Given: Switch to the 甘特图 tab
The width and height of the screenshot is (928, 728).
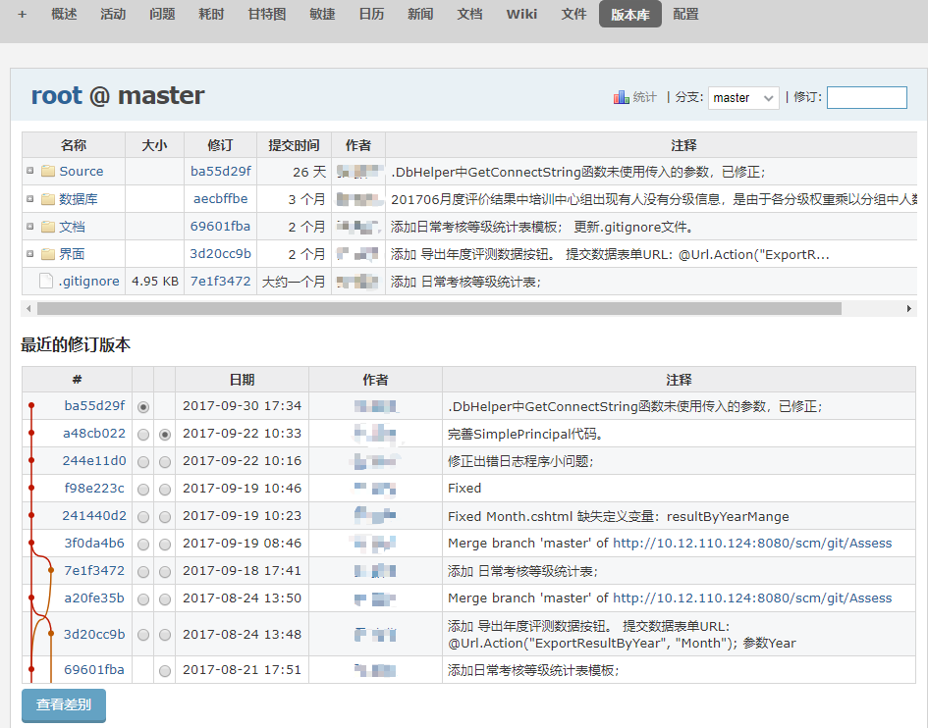Looking at the screenshot, I should click(267, 15).
